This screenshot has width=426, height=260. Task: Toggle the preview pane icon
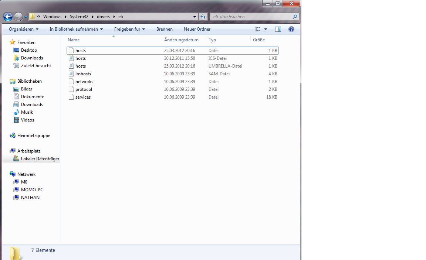pyautogui.click(x=278, y=29)
